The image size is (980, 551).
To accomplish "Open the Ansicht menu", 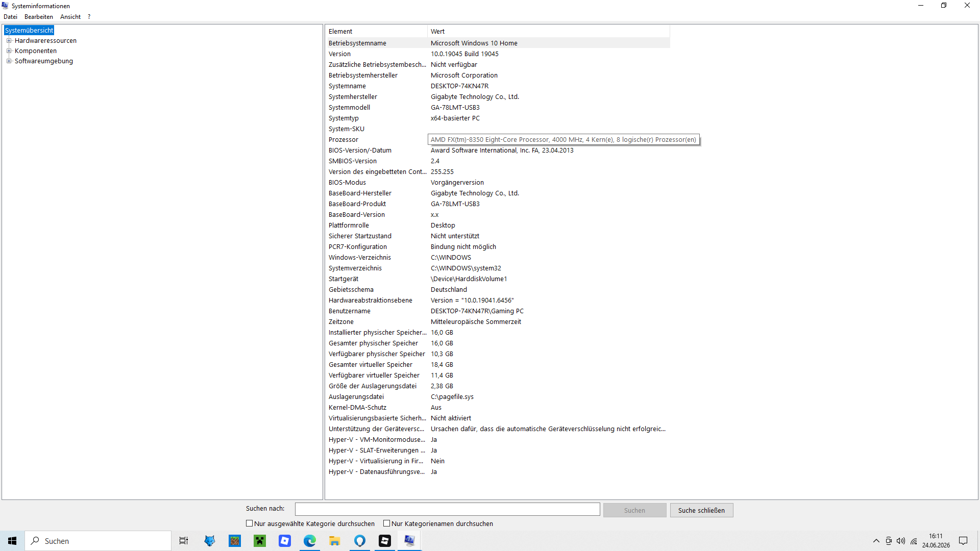I will [70, 17].
